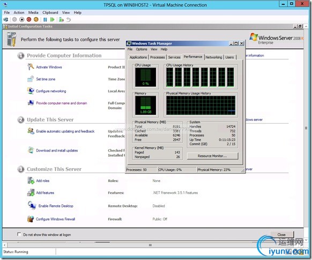Check Do not show this window at logon
The height and width of the screenshot is (260, 312).
(19, 234)
